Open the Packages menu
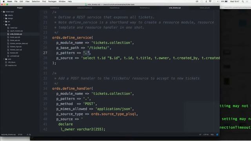The image size is (251, 141). pos(52,2)
